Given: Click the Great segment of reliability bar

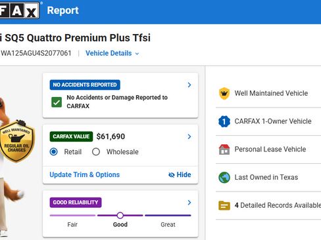Looking at the screenshot, I should pyautogui.click(x=168, y=215).
